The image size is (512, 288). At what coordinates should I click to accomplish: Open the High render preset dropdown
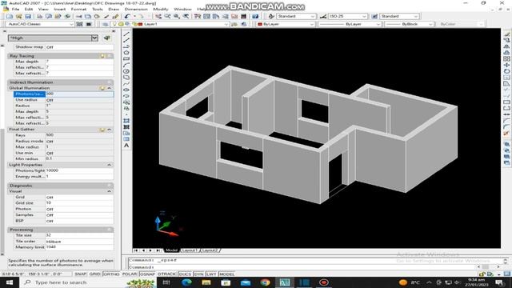pos(94,38)
